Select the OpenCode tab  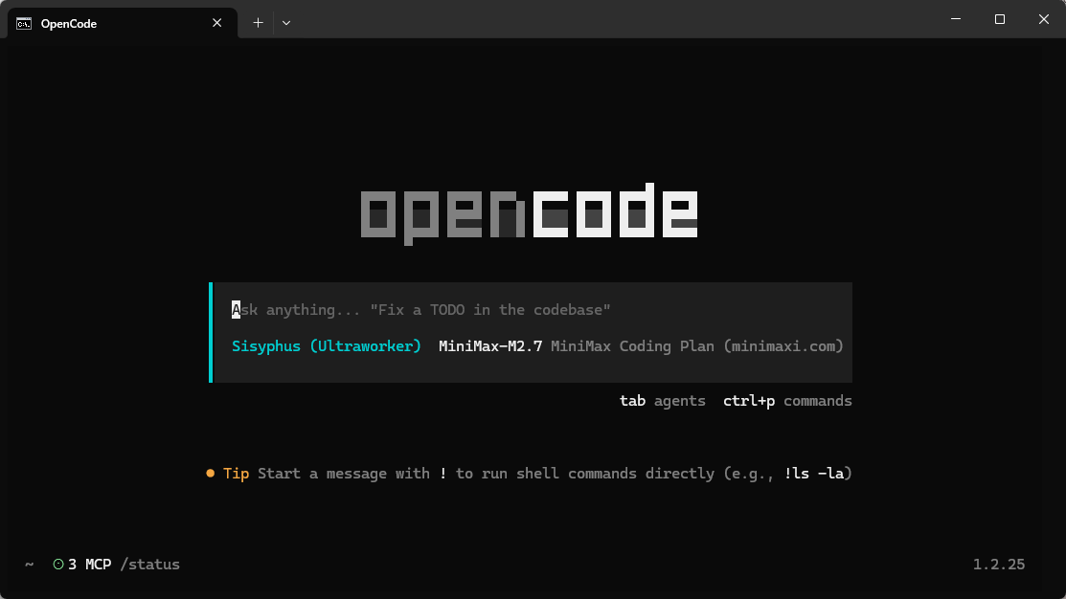(x=123, y=23)
